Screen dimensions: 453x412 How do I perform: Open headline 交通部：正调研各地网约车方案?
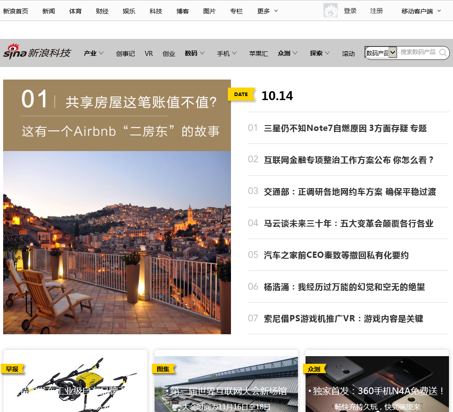[x=350, y=192]
